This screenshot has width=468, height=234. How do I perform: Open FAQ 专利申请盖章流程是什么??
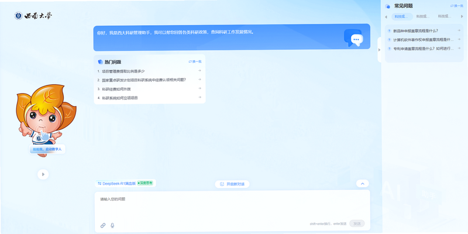click(x=423, y=49)
